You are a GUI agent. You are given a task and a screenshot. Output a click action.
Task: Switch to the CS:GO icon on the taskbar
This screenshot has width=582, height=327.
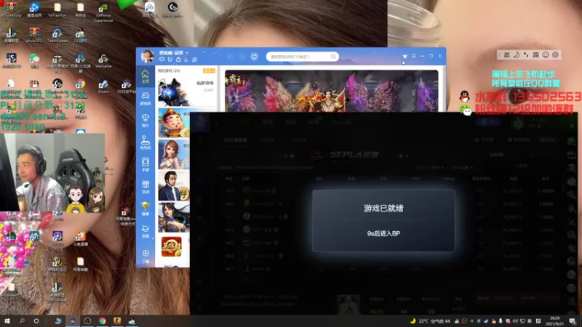coord(117,321)
